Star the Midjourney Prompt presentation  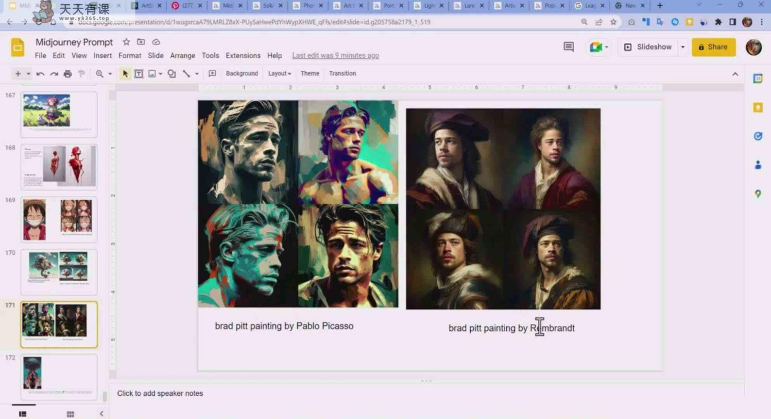coord(126,42)
